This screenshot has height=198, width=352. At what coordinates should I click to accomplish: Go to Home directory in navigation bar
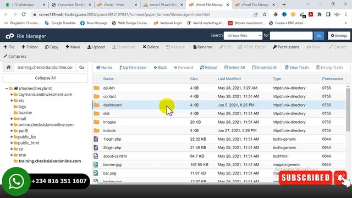(x=104, y=68)
